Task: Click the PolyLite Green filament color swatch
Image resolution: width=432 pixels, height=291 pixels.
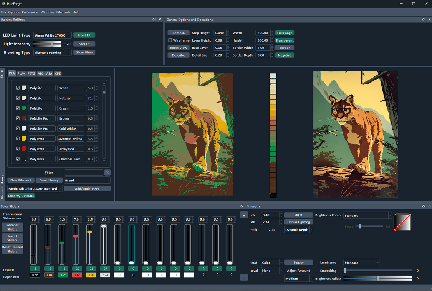Action: click(x=24, y=108)
